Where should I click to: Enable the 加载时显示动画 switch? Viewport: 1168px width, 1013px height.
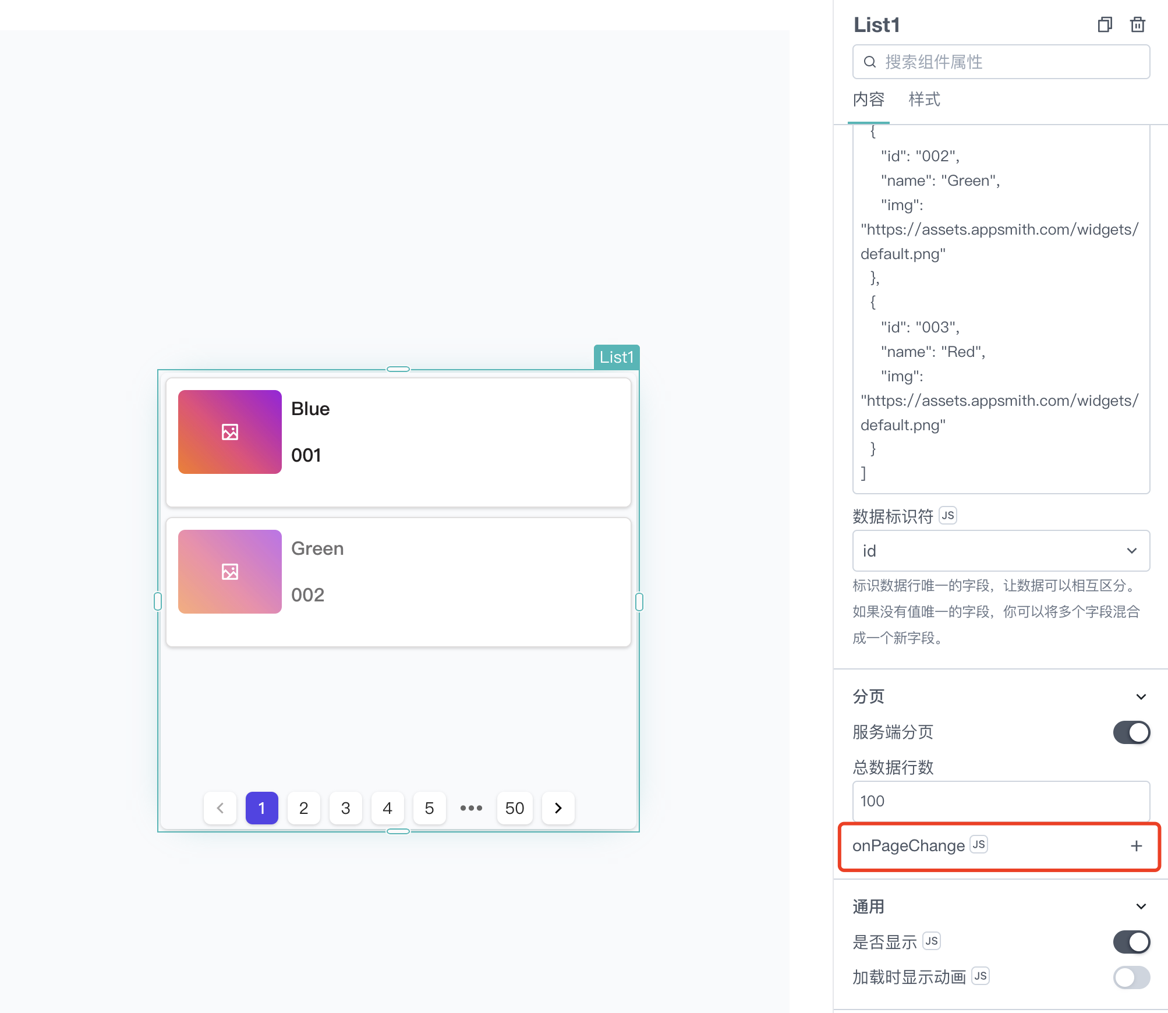click(1131, 977)
